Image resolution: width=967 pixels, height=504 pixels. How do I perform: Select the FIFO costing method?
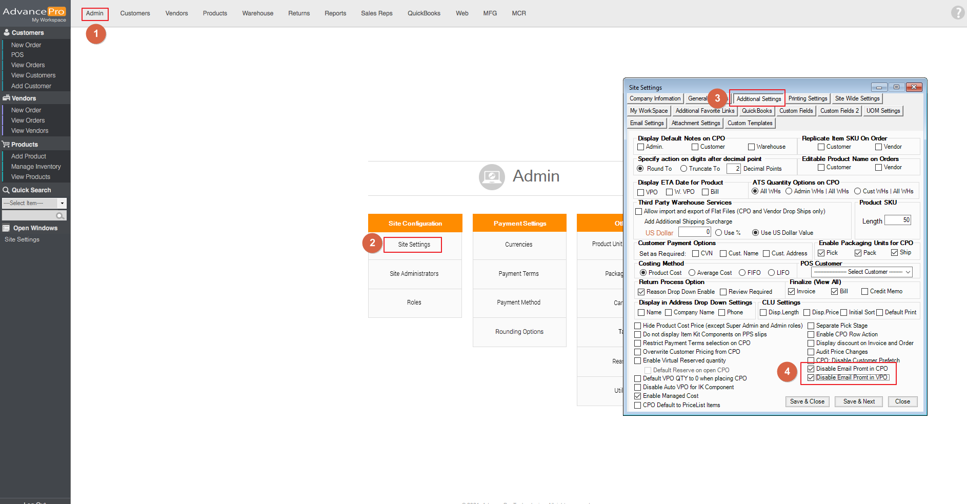click(x=742, y=273)
